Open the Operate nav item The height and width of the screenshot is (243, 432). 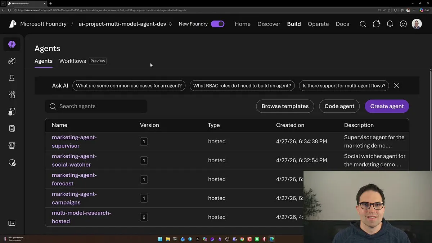(318, 24)
